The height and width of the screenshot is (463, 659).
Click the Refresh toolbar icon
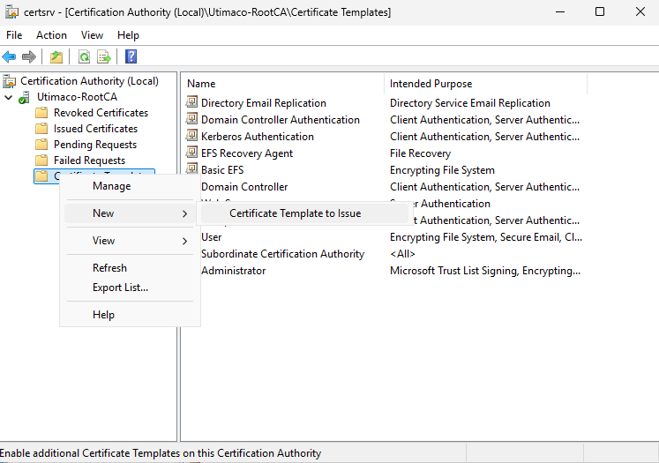point(84,57)
